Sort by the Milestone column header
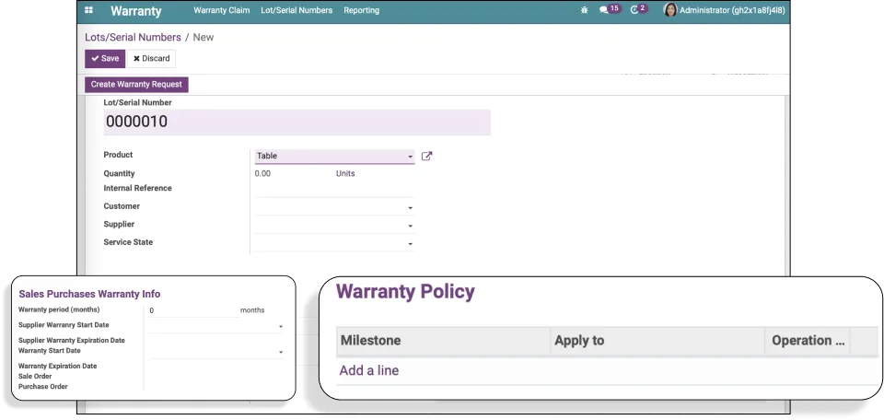The image size is (884, 420). tap(444, 341)
